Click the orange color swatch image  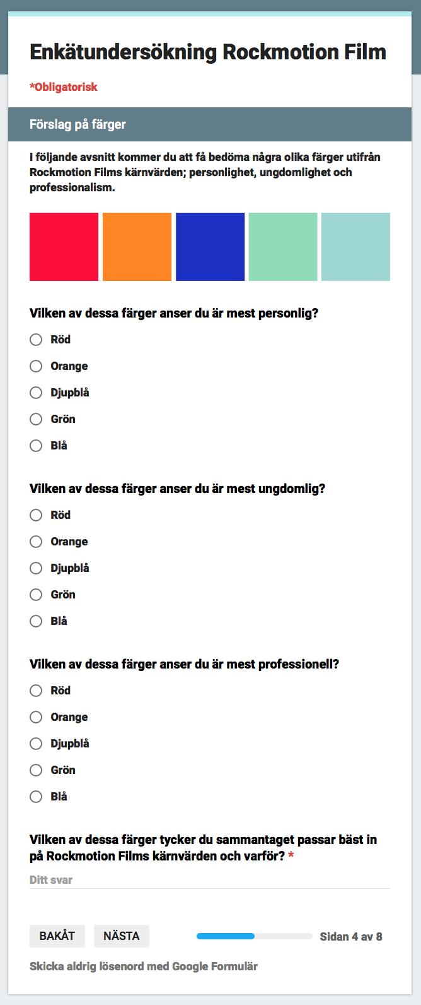(x=137, y=247)
